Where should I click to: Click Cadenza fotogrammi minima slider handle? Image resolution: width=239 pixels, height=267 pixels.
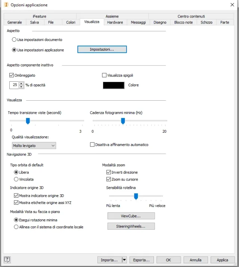point(123,121)
